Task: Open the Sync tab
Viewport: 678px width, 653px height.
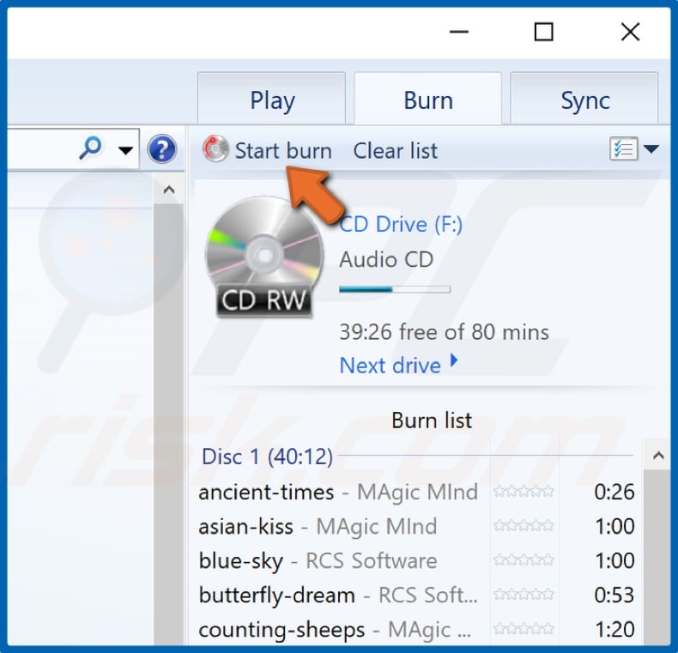Action: [x=584, y=99]
